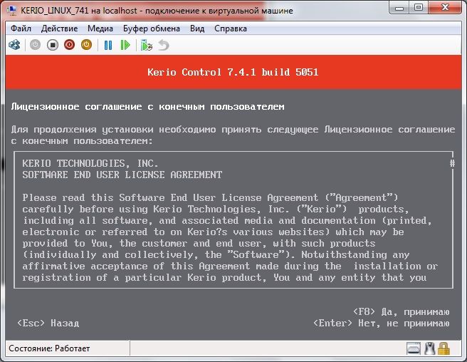Create a snapshot using toolbar icon
The image size is (467, 362).
click(147, 45)
